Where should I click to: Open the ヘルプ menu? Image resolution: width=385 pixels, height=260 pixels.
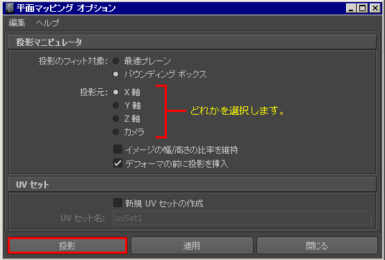click(x=47, y=23)
